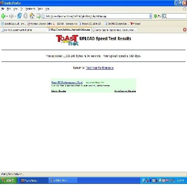This screenshot has width=187, height=185.
Task: Click the green Back arrow button
Action: point(3,16)
